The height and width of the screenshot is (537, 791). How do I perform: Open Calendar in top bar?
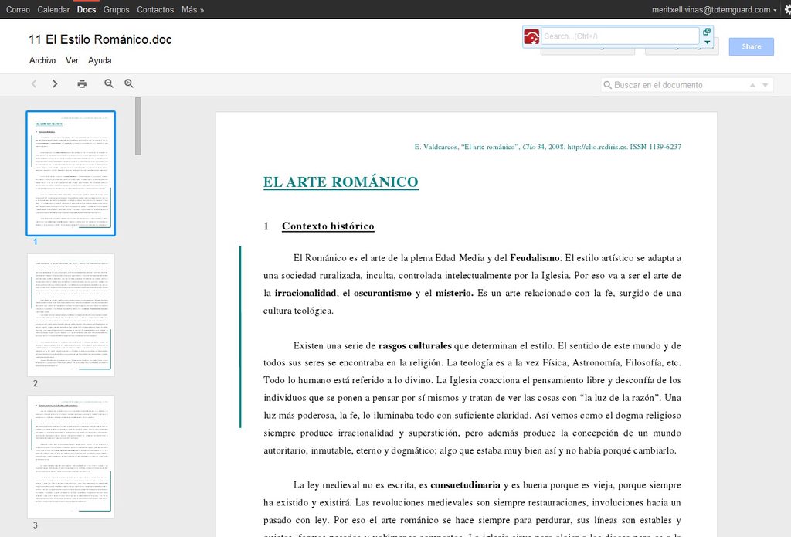tap(53, 9)
